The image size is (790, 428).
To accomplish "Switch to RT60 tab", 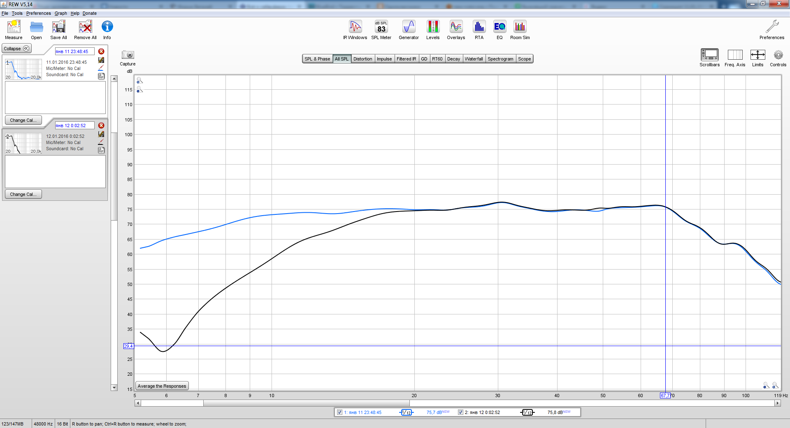I will [437, 59].
